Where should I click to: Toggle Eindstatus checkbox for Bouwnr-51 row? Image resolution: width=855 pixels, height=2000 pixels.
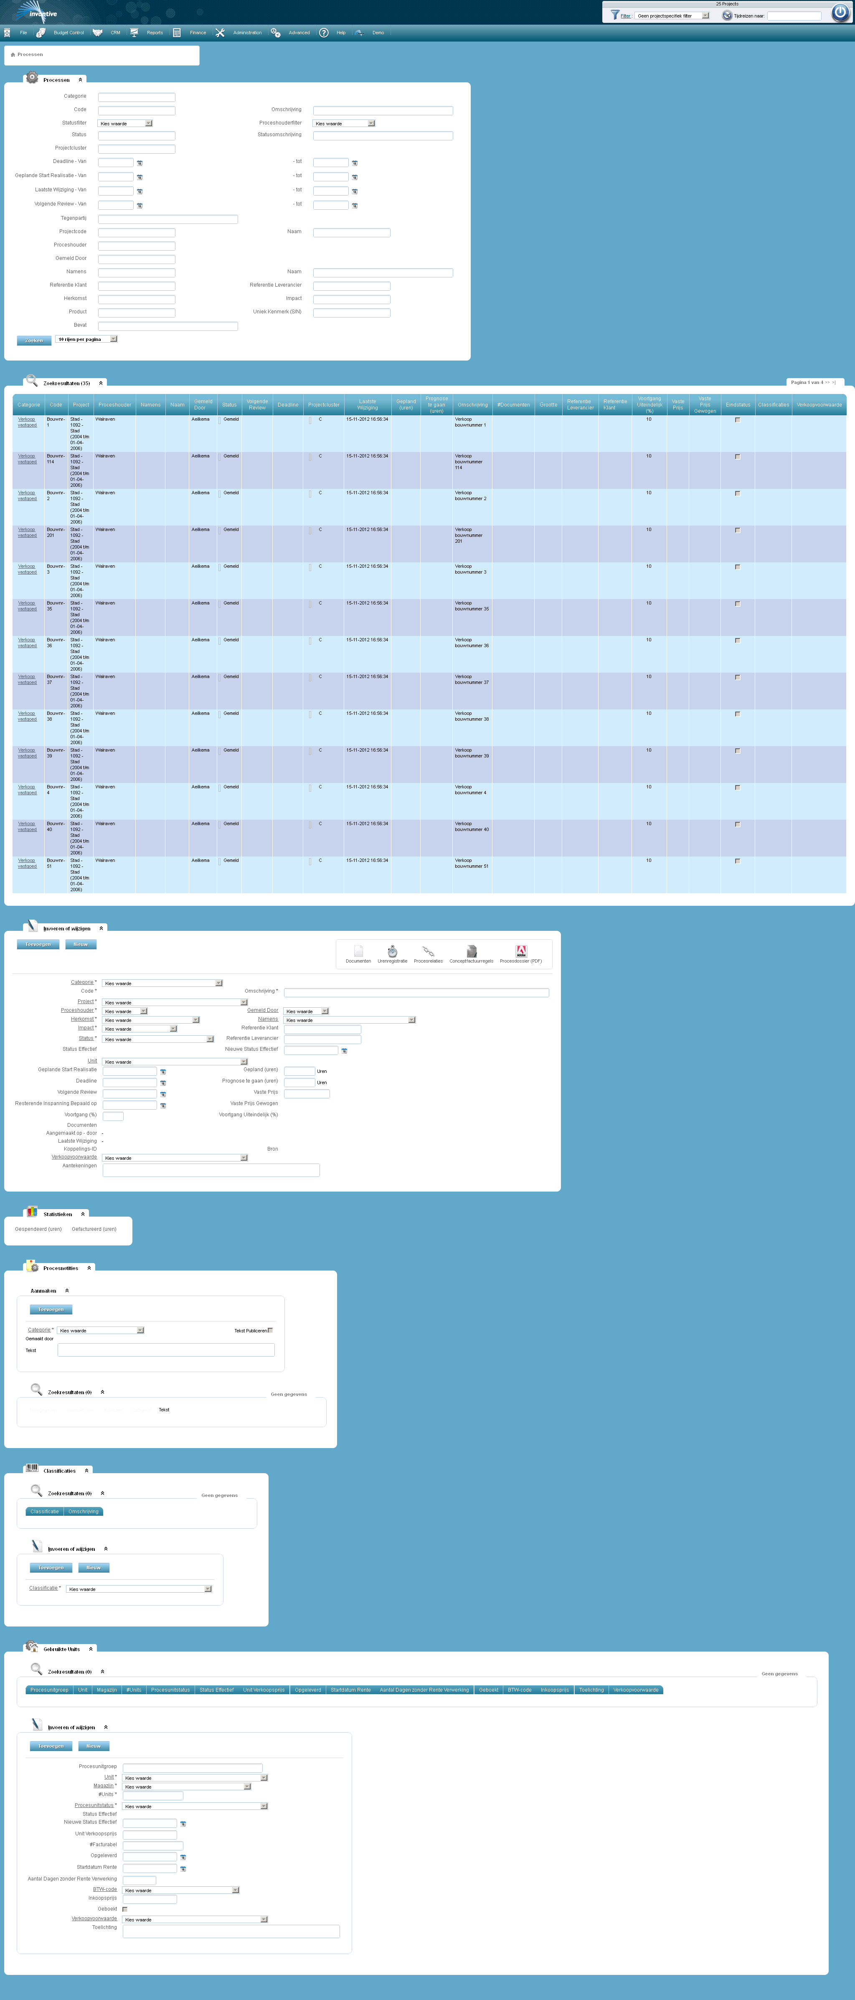(737, 861)
